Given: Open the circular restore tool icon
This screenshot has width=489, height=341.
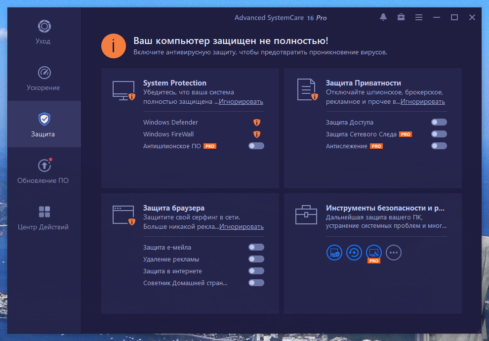Looking at the screenshot, I should [x=354, y=253].
